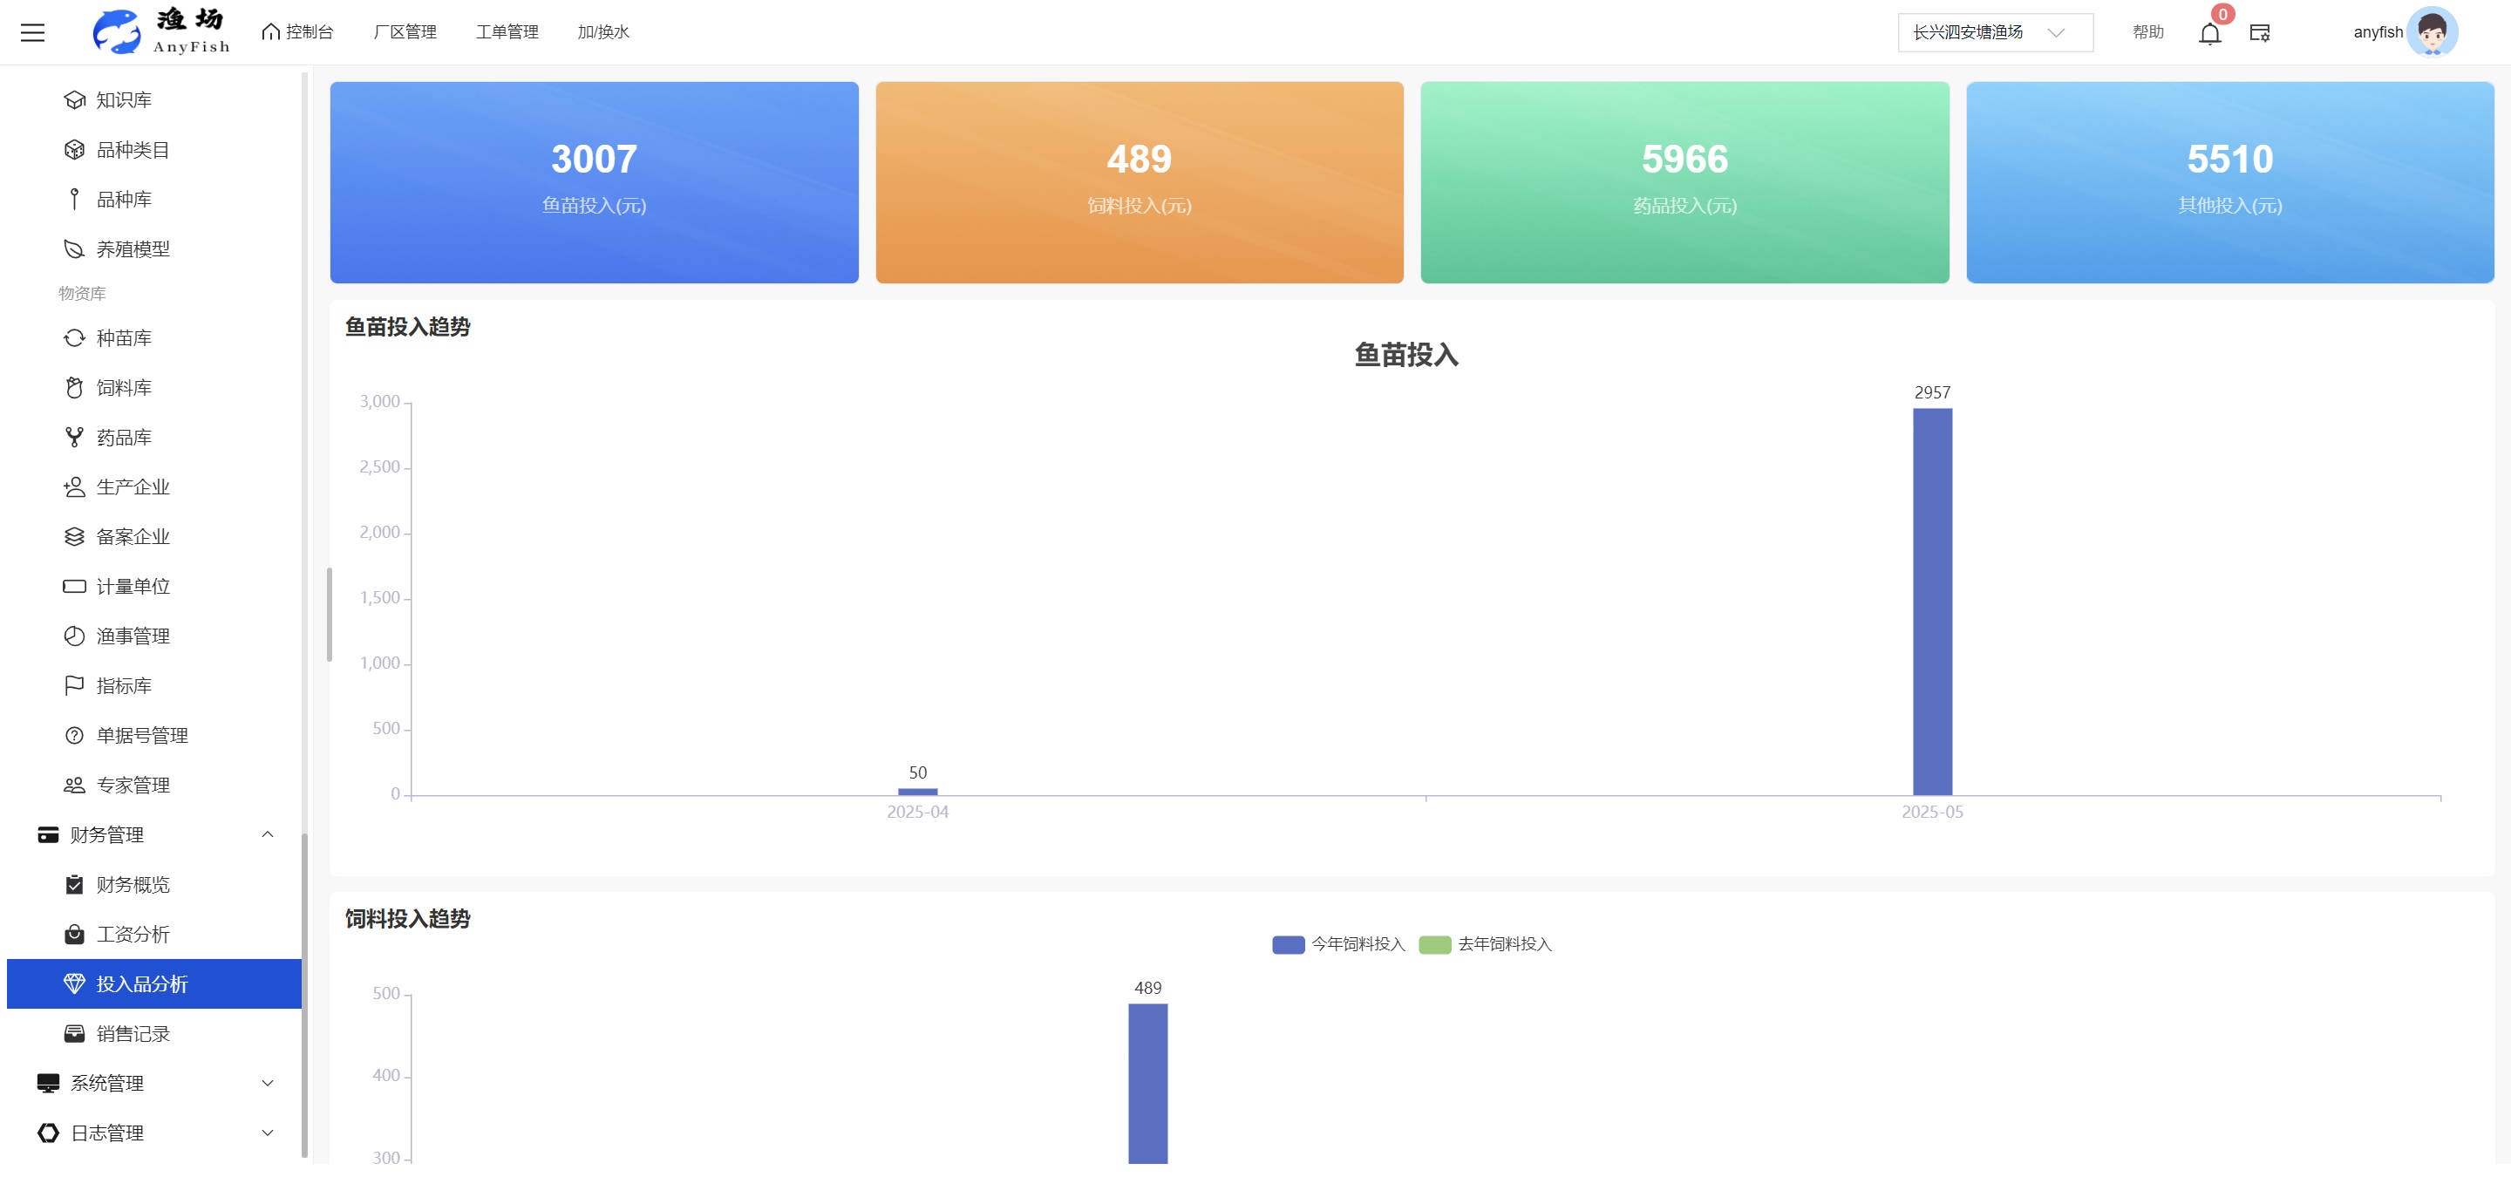Viewport: 2511px width, 1177px height.
Task: Open 工单管理 in top navigation
Action: click(x=507, y=32)
